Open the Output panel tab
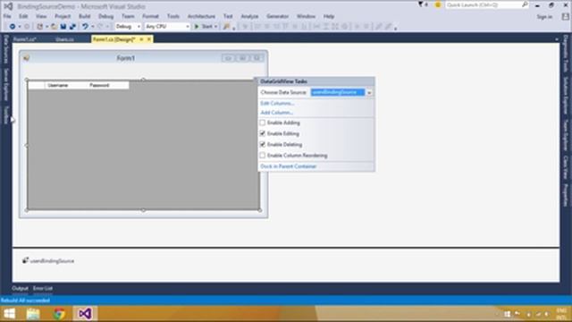 click(x=20, y=288)
